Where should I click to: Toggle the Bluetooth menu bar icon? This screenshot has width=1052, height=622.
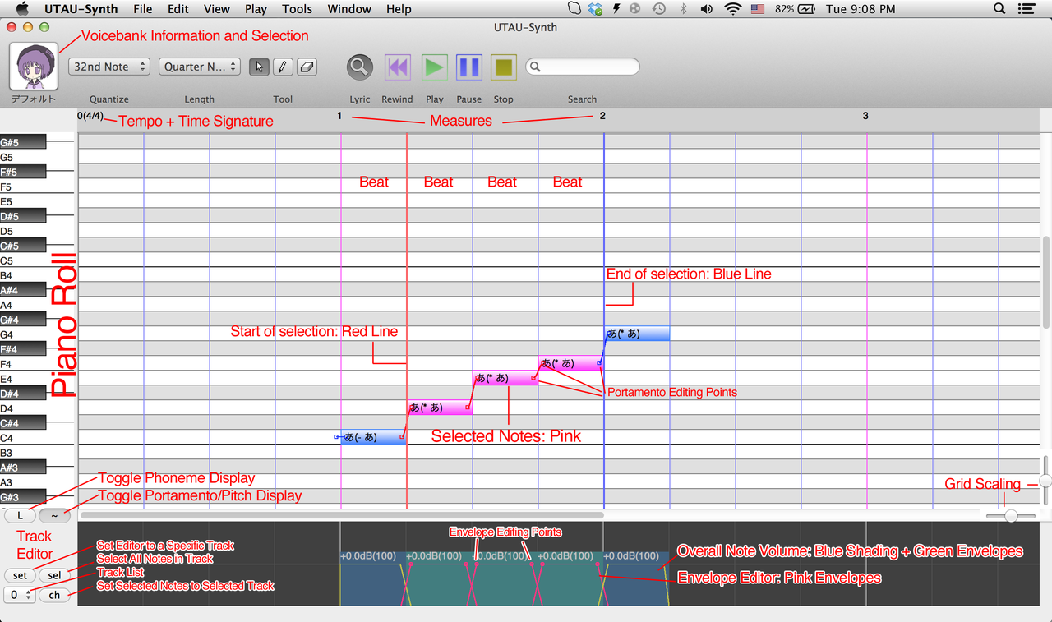tap(684, 9)
